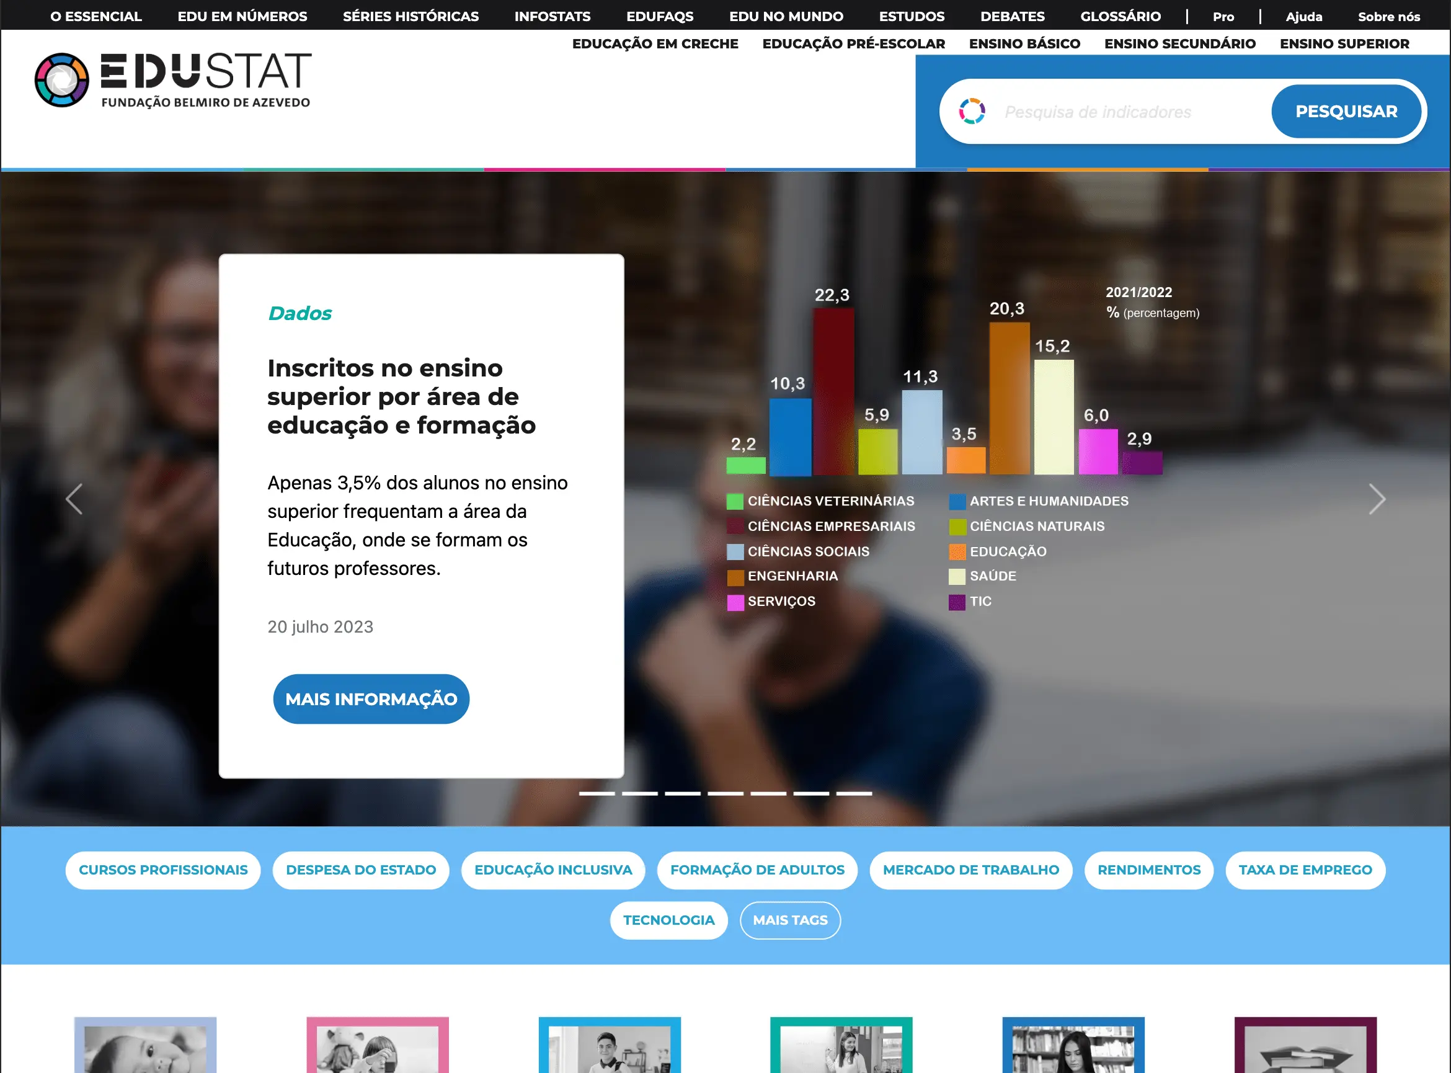Image resolution: width=1451 pixels, height=1073 pixels.
Task: Open the Ajuda link
Action: coord(1303,16)
